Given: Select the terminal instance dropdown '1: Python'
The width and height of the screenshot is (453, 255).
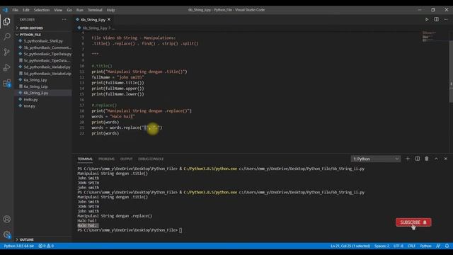Looking at the screenshot, I should (376, 159).
